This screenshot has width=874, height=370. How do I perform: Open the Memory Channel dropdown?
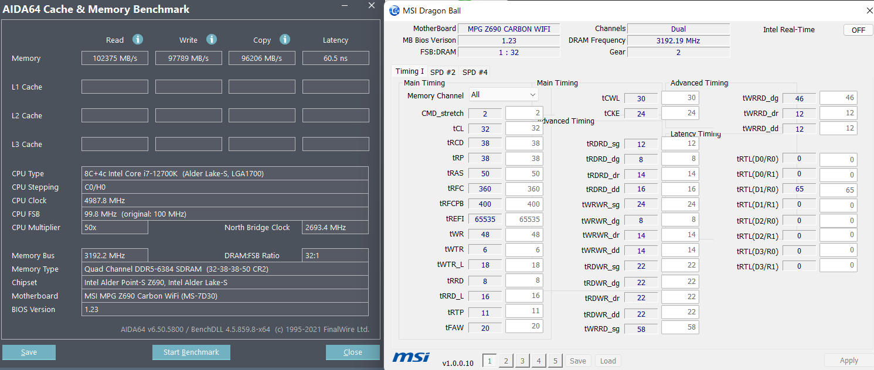tap(504, 94)
